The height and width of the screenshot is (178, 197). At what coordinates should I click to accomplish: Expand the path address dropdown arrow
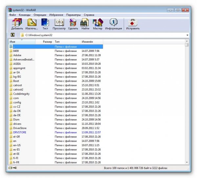[187, 35]
